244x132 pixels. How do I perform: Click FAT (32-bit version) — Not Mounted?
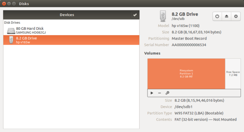click(205, 119)
